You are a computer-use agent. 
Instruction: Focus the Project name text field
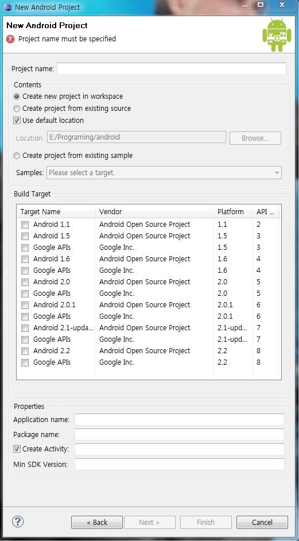(x=172, y=69)
